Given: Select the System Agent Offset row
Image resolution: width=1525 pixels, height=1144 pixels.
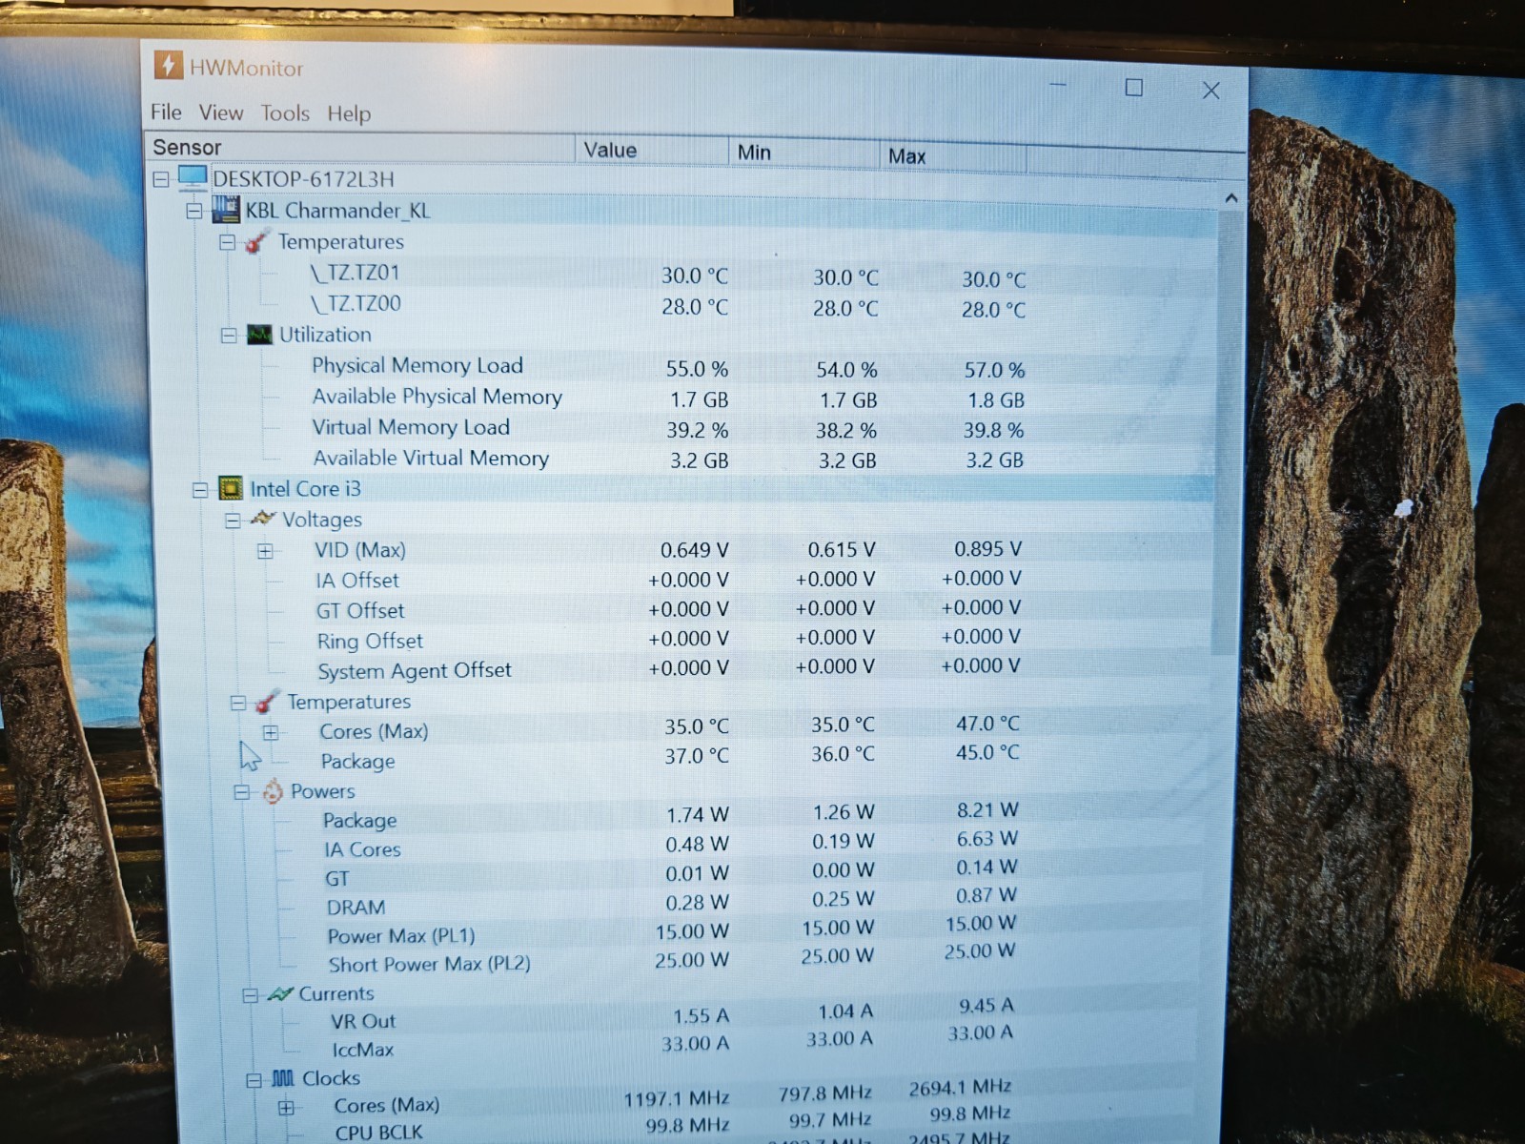Looking at the screenshot, I should (667, 669).
